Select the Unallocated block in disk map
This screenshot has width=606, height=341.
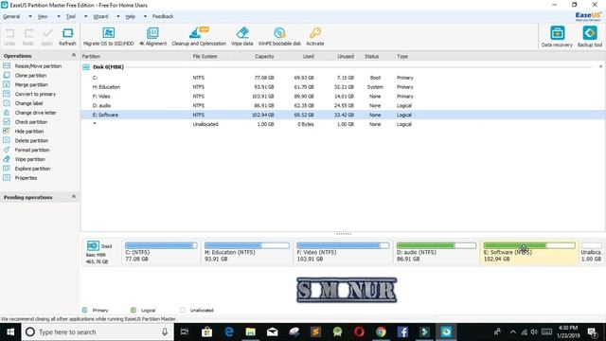(592, 253)
